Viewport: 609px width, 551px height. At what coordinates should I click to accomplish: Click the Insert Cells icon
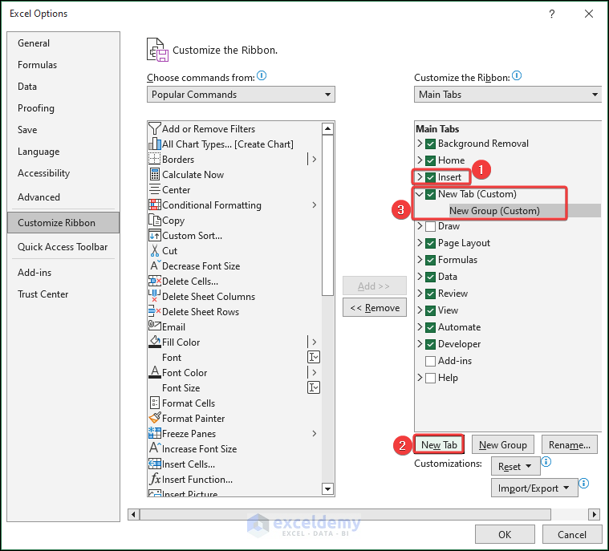[155, 464]
